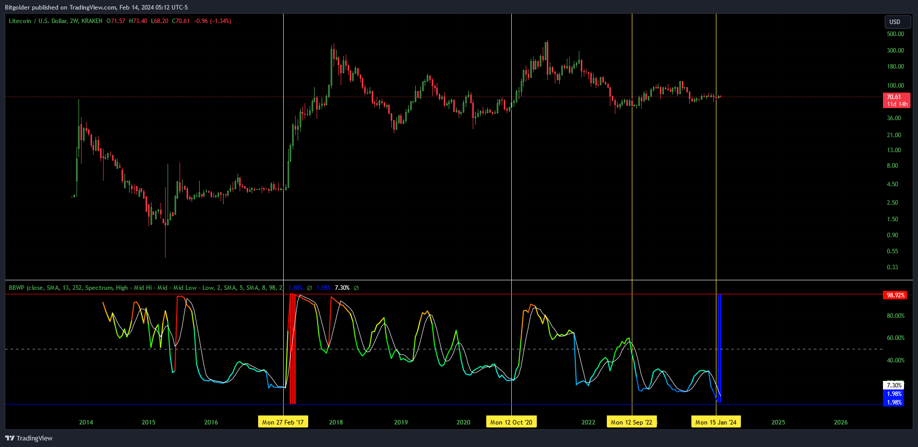Click the 2018 label on the time axis
918x447 pixels.
[x=336, y=422]
